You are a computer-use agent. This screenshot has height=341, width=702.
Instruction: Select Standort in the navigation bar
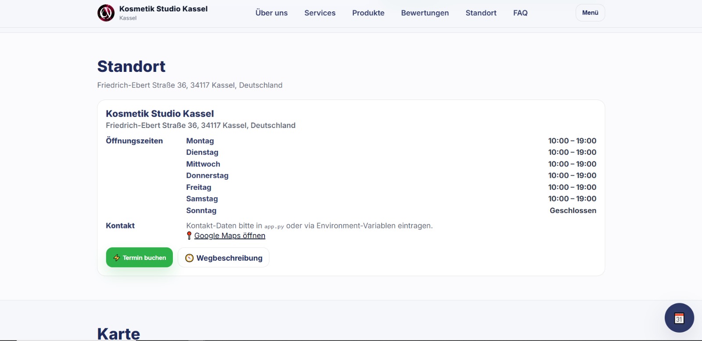coord(481,13)
